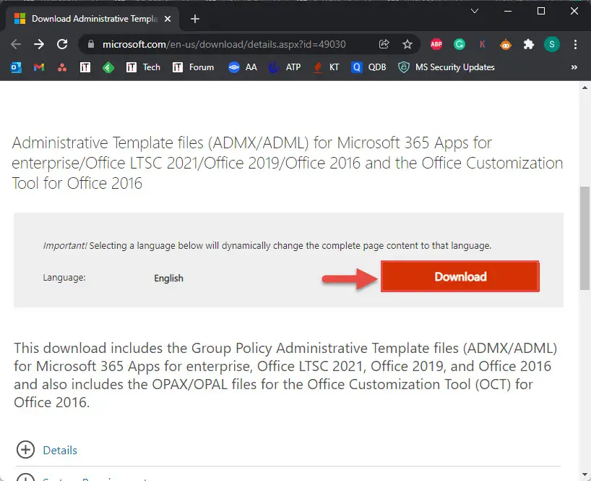
Task: Expand the Details section
Action: click(x=25, y=450)
